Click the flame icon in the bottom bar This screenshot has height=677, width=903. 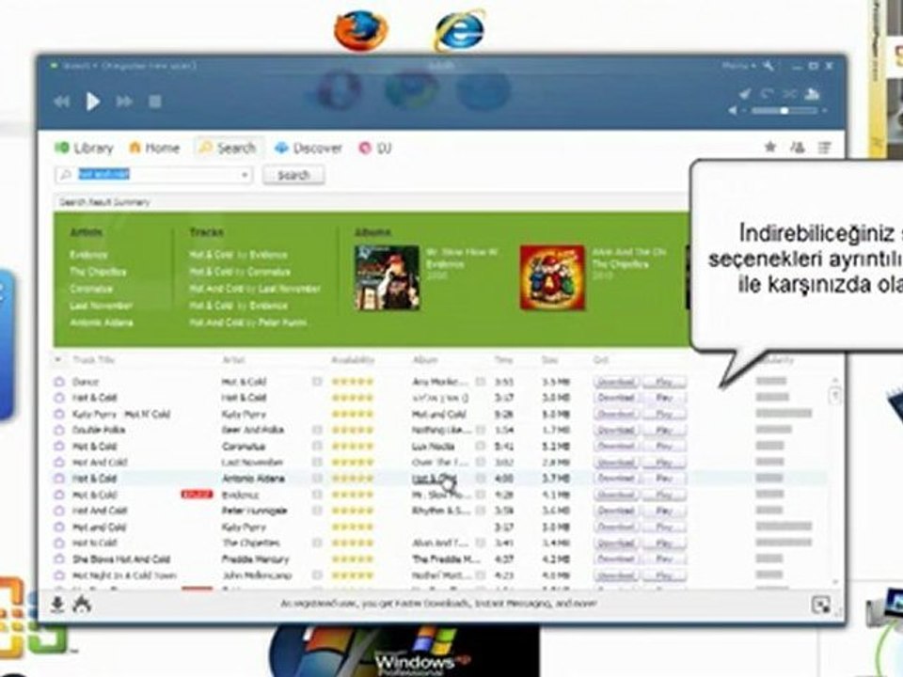(82, 604)
